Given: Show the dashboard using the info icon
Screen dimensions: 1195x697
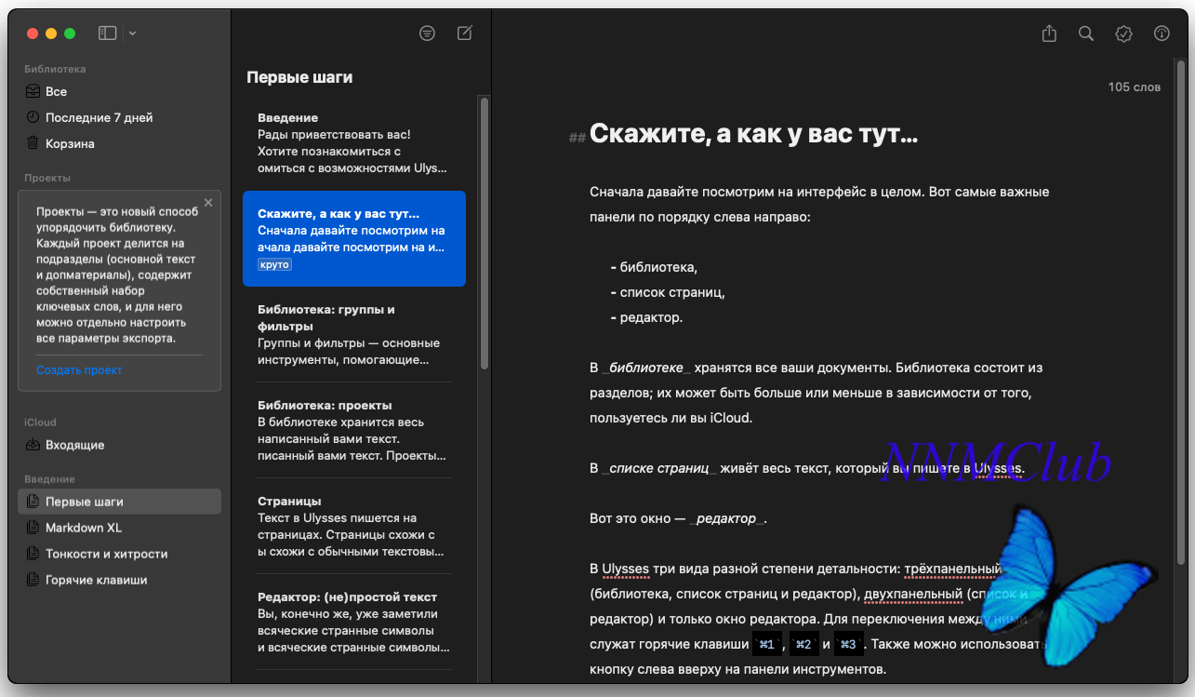Looking at the screenshot, I should [1162, 34].
